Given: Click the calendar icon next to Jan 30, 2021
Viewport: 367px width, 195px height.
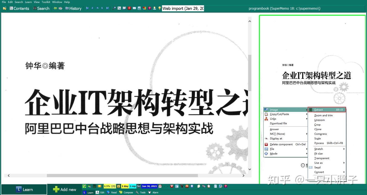Looking at the screenshot, I should (x=160, y=186).
